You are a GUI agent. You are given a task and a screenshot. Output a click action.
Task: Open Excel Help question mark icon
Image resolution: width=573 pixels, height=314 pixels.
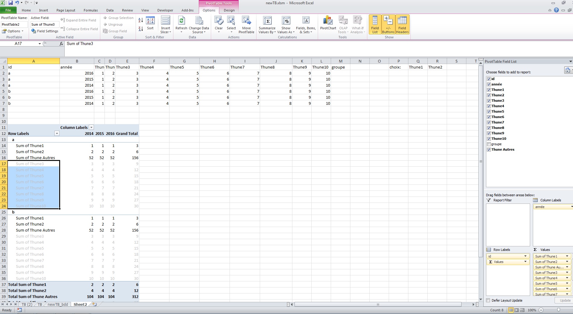pyautogui.click(x=556, y=10)
